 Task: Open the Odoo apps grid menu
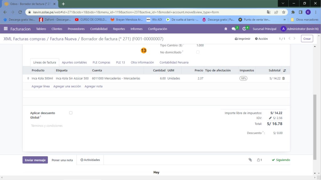6,29
